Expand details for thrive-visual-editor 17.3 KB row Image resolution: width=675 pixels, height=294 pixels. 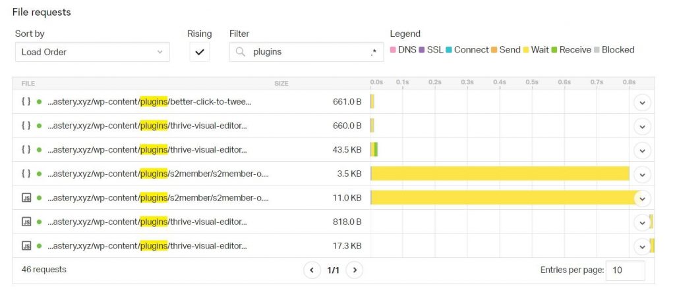click(642, 247)
